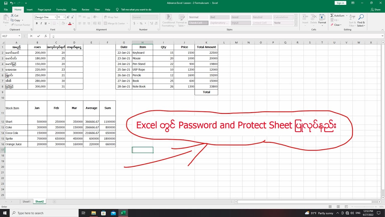The width and height of the screenshot is (385, 217).
Task: Click the Share button
Action: tap(376, 10)
